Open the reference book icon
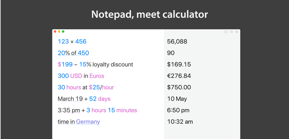This screenshot has width=289, height=139. (x=232, y=32)
